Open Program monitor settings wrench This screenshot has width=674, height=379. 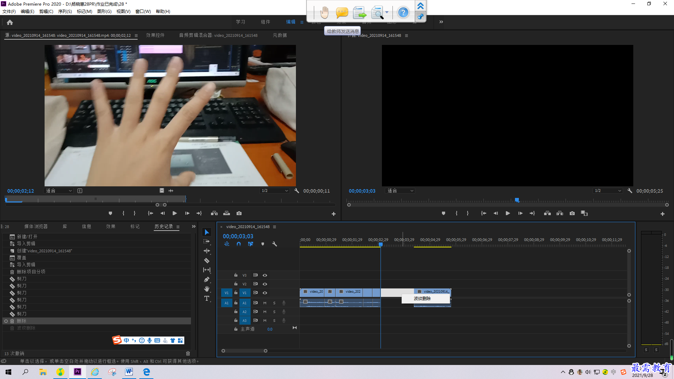point(630,191)
